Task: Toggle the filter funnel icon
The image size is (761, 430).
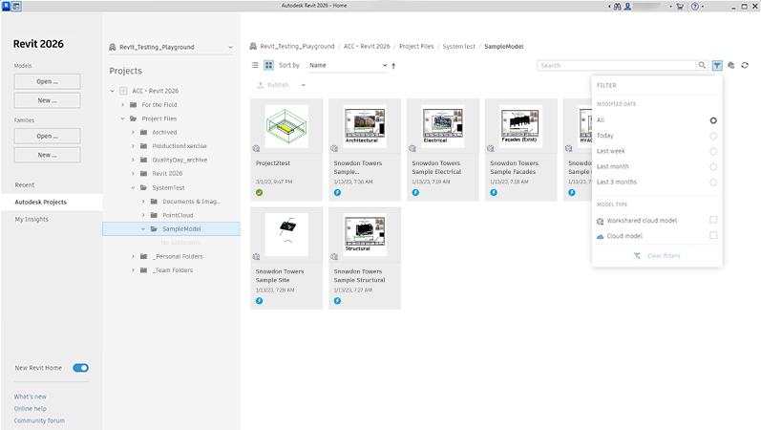Action: (x=717, y=65)
